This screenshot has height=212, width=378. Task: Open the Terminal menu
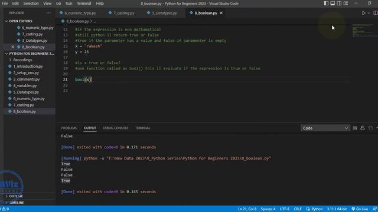84,4
